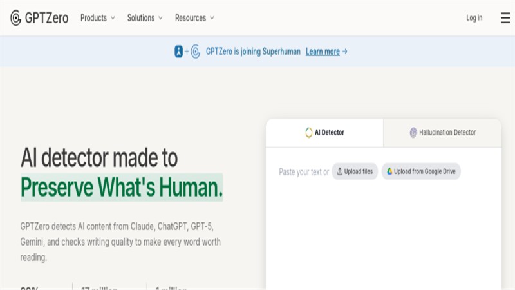Viewport: 515px width, 290px height.
Task: Expand the Products dropdown menu
Action: (98, 18)
